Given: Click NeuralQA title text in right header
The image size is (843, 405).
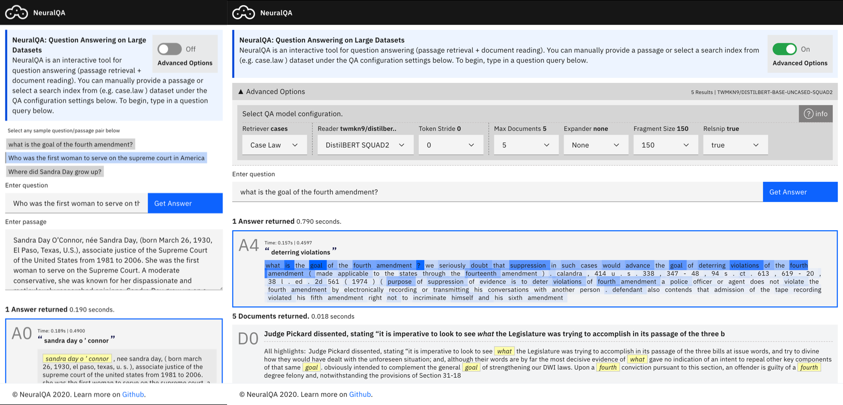Looking at the screenshot, I should [x=276, y=13].
